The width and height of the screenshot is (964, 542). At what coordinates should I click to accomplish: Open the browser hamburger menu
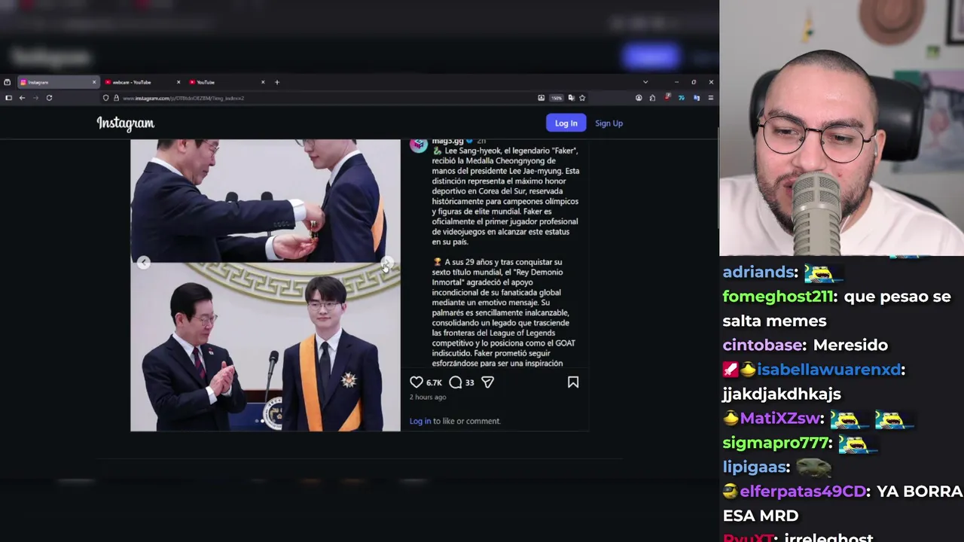(710, 98)
